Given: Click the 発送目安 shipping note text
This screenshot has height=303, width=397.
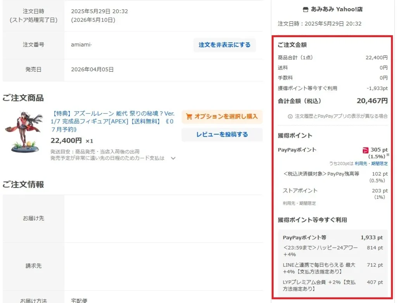Looking at the screenshot, I should pyautogui.click(x=107, y=155).
